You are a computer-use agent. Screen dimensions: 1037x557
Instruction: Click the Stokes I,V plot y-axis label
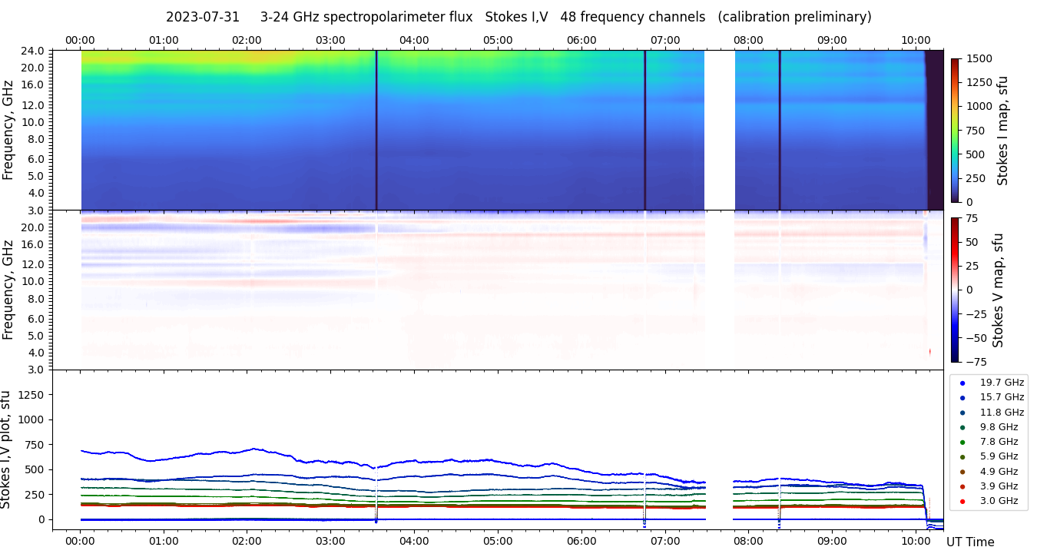coord(7,449)
